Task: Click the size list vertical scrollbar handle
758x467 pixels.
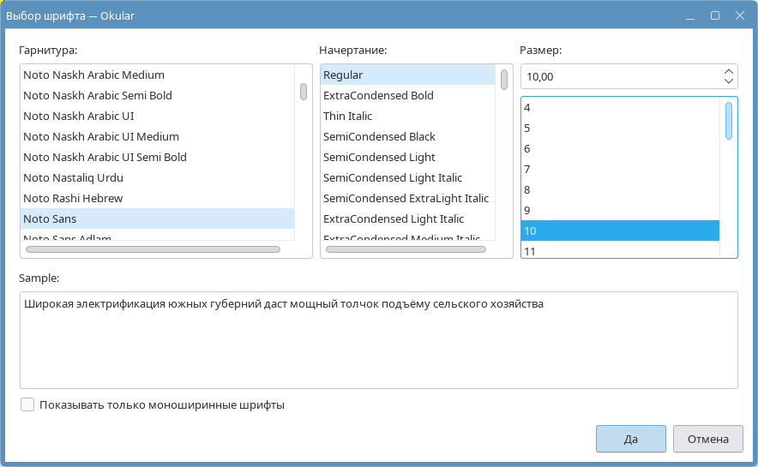Action: [x=728, y=120]
